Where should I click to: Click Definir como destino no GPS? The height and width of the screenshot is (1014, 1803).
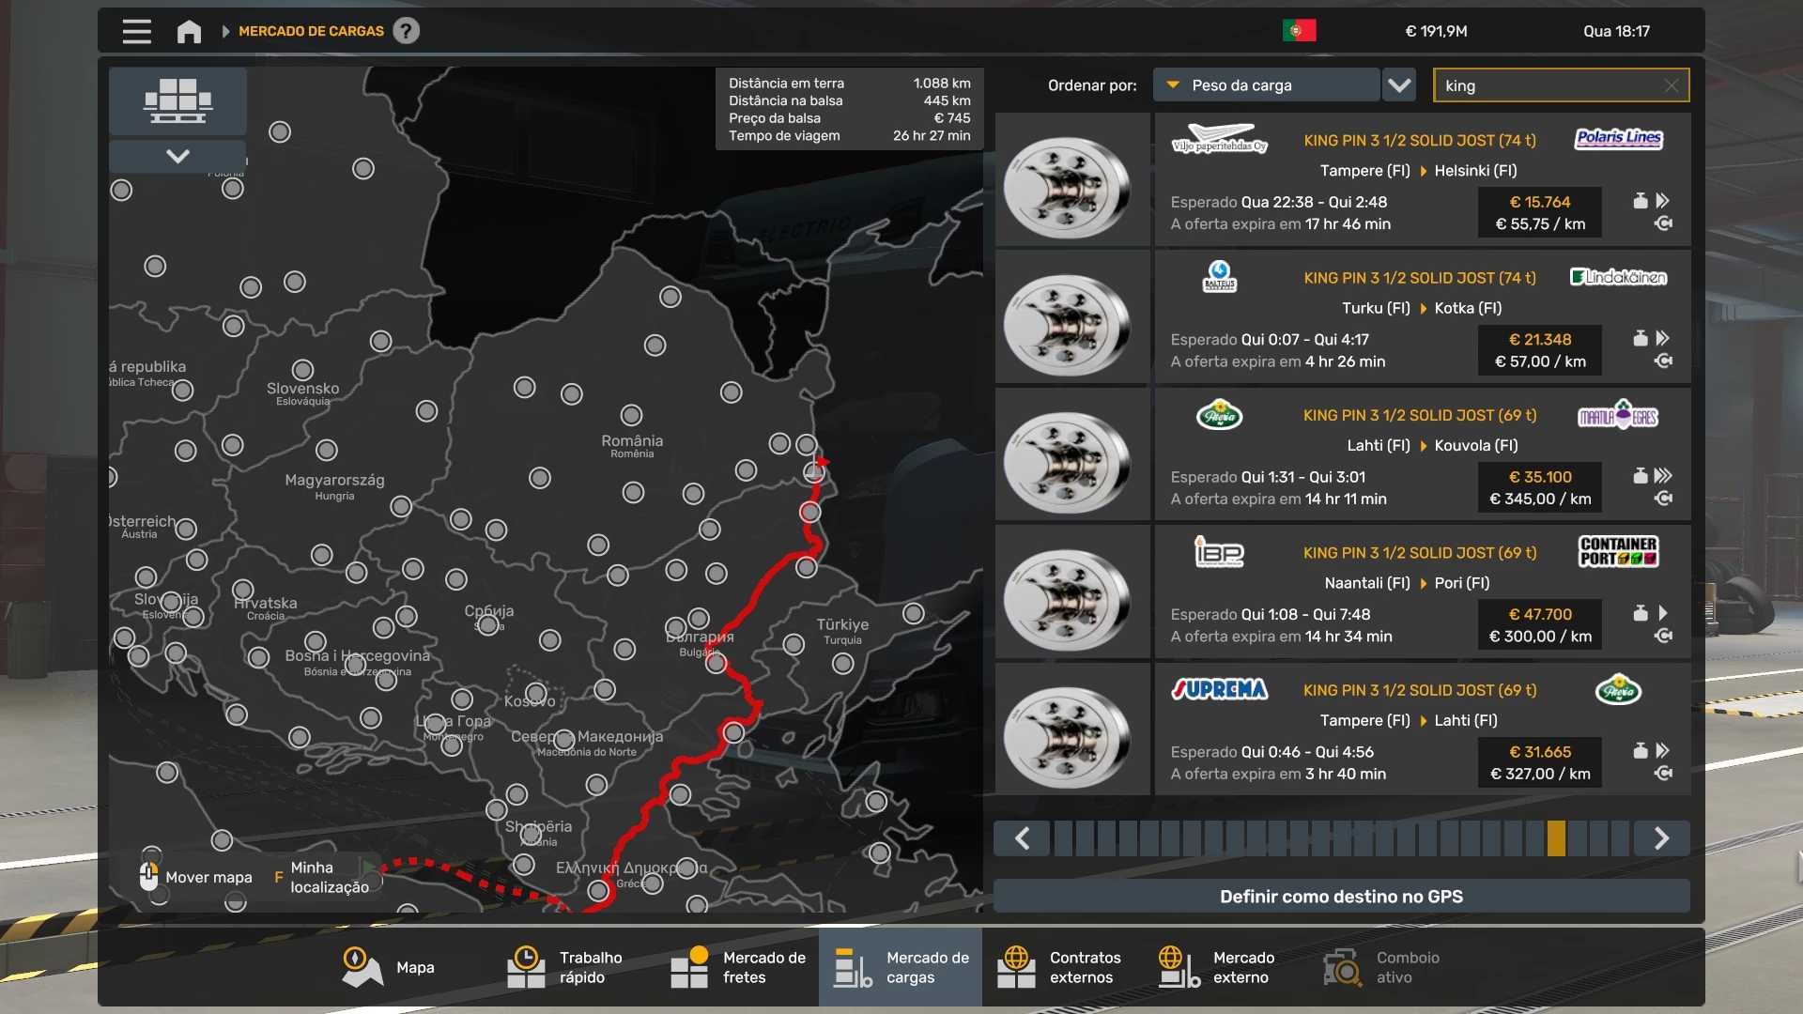[1341, 897]
